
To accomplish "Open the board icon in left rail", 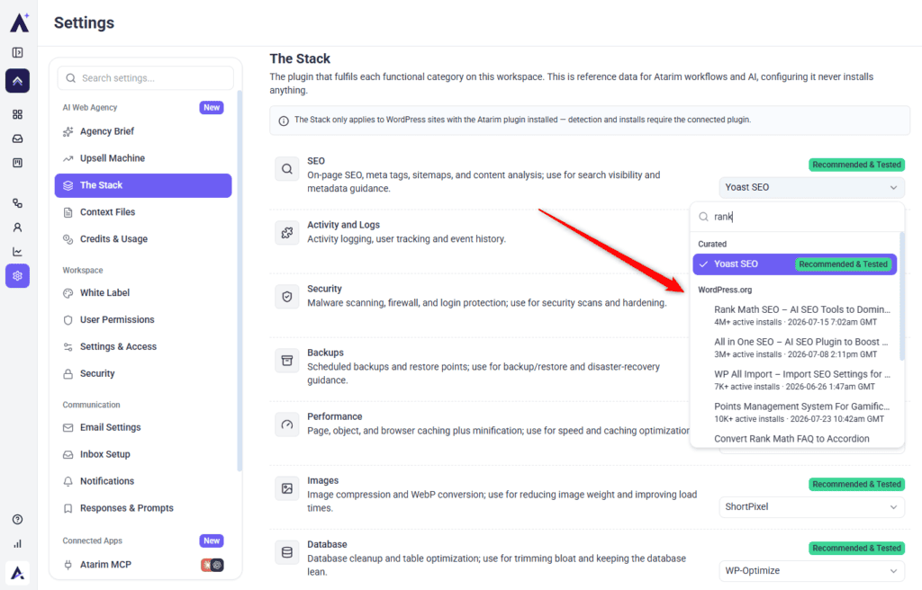I will coord(18,163).
